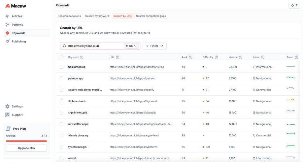Viewport: 303px width, 163px height.
Task: Click the magnifier icon in URL search
Action: pyautogui.click(x=65, y=46)
